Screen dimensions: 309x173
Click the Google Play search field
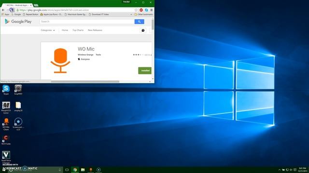(x=87, y=22)
